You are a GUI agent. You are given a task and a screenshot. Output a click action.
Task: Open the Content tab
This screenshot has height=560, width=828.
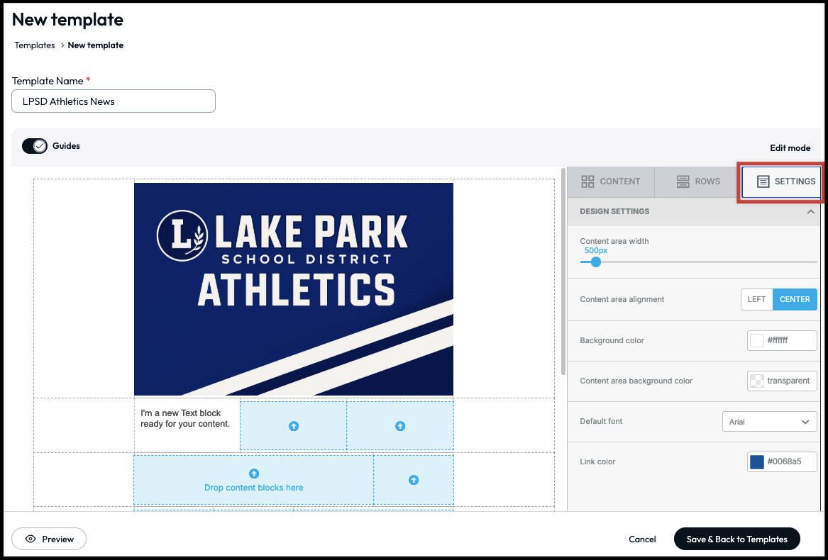point(611,181)
